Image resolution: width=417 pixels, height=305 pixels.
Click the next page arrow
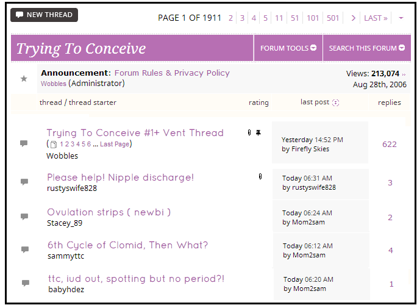tap(353, 18)
